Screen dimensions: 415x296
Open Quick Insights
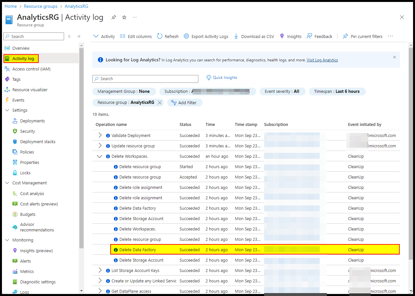pyautogui.click(x=222, y=78)
